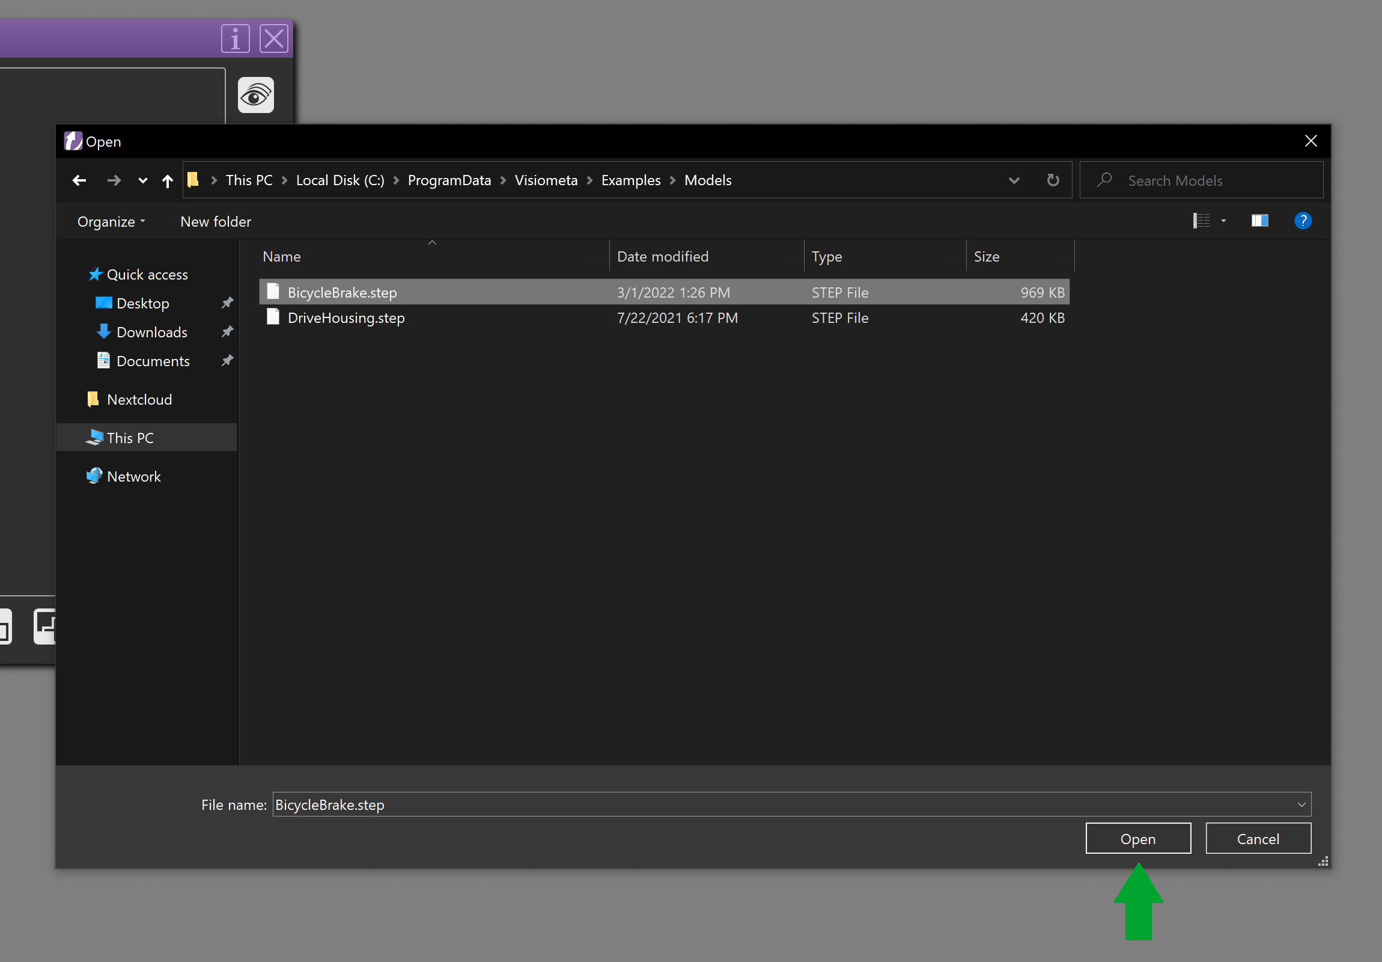Click pin icon beside Documents
Viewport: 1382px width, 962px height.
(x=227, y=361)
